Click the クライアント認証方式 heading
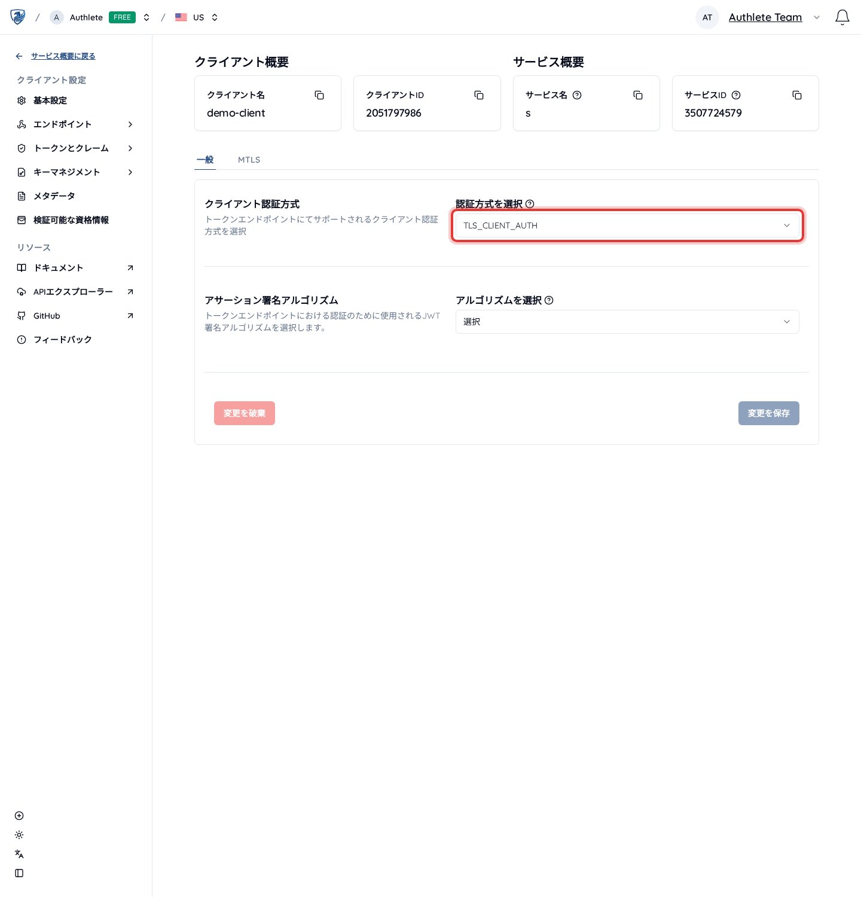The image size is (861, 897). pos(252,204)
